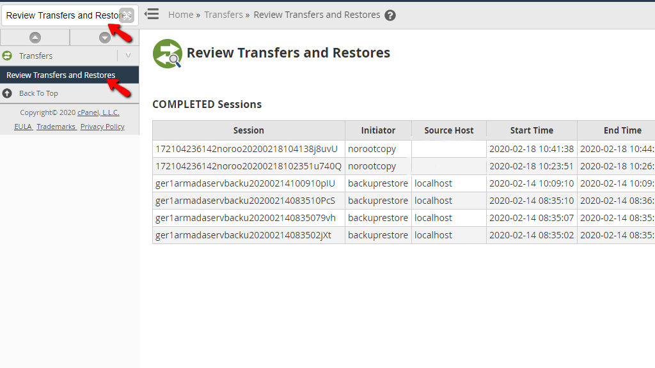Sort by Source Host column header

click(x=448, y=130)
